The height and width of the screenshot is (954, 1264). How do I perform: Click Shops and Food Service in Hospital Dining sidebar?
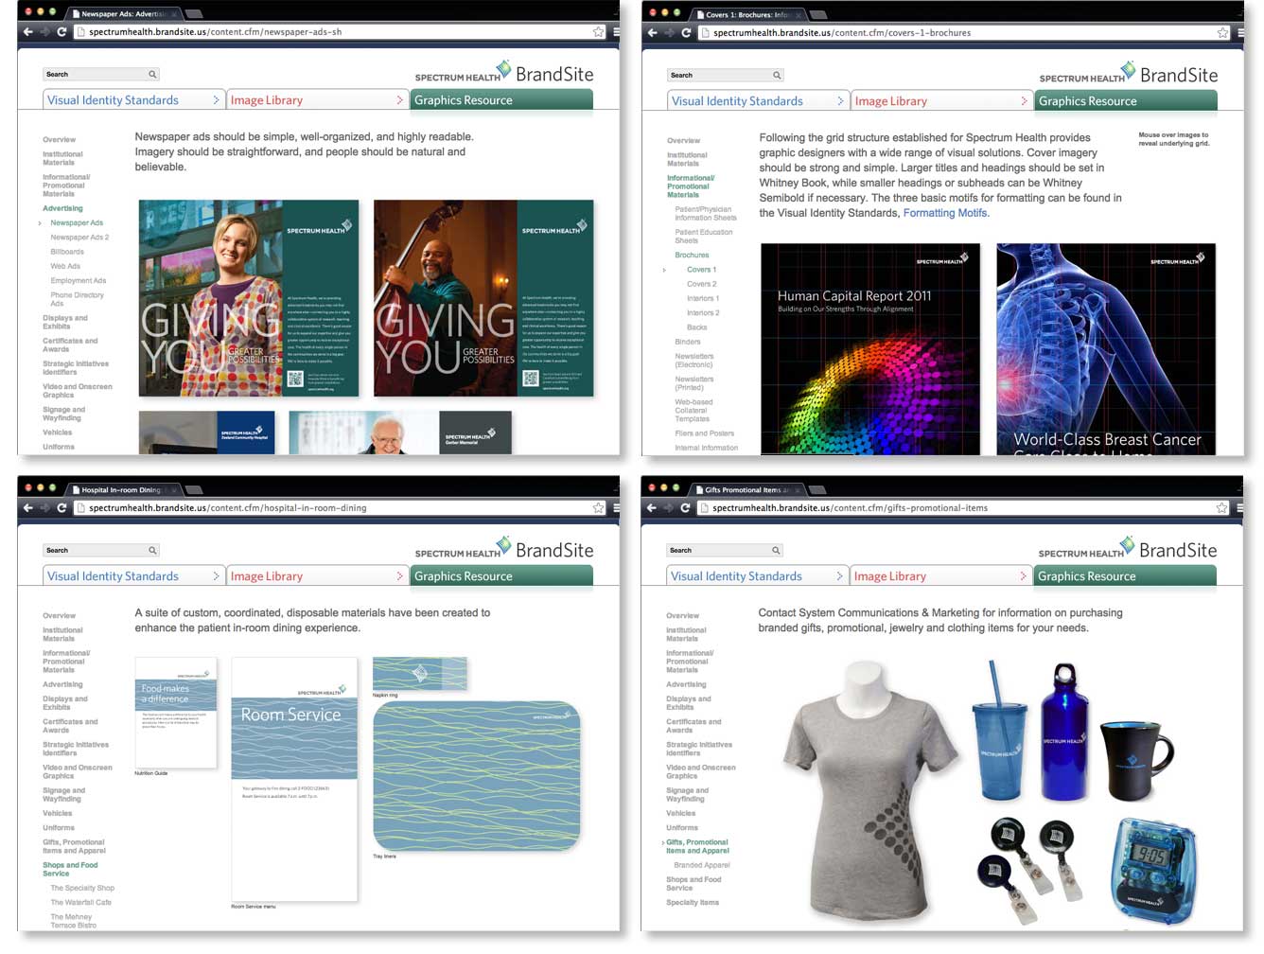click(70, 869)
